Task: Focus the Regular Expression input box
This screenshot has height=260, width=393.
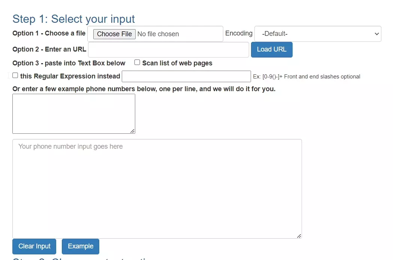Action: pyautogui.click(x=186, y=76)
